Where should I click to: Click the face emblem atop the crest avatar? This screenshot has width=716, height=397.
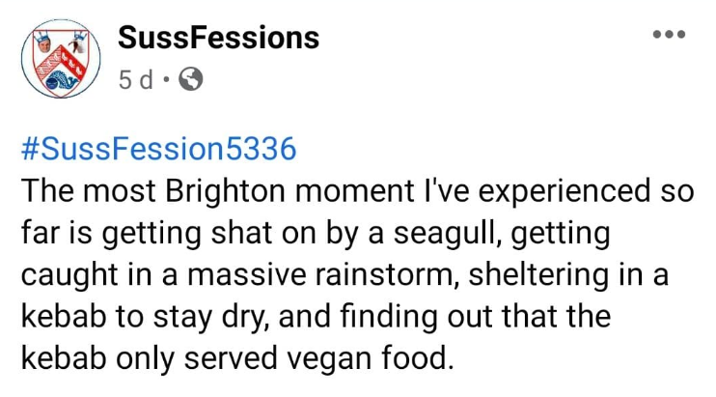click(44, 46)
